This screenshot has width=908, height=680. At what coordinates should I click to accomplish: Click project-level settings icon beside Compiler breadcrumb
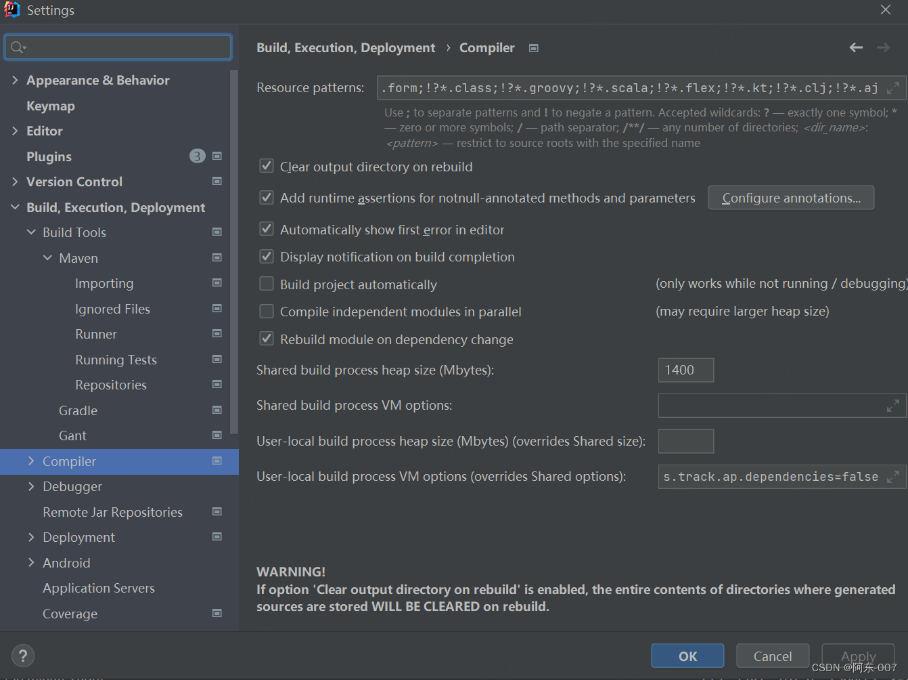[x=533, y=48]
